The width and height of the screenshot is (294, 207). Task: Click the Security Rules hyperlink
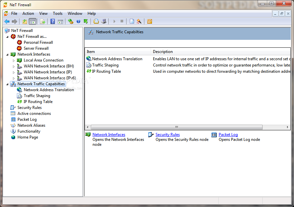click(x=167, y=135)
